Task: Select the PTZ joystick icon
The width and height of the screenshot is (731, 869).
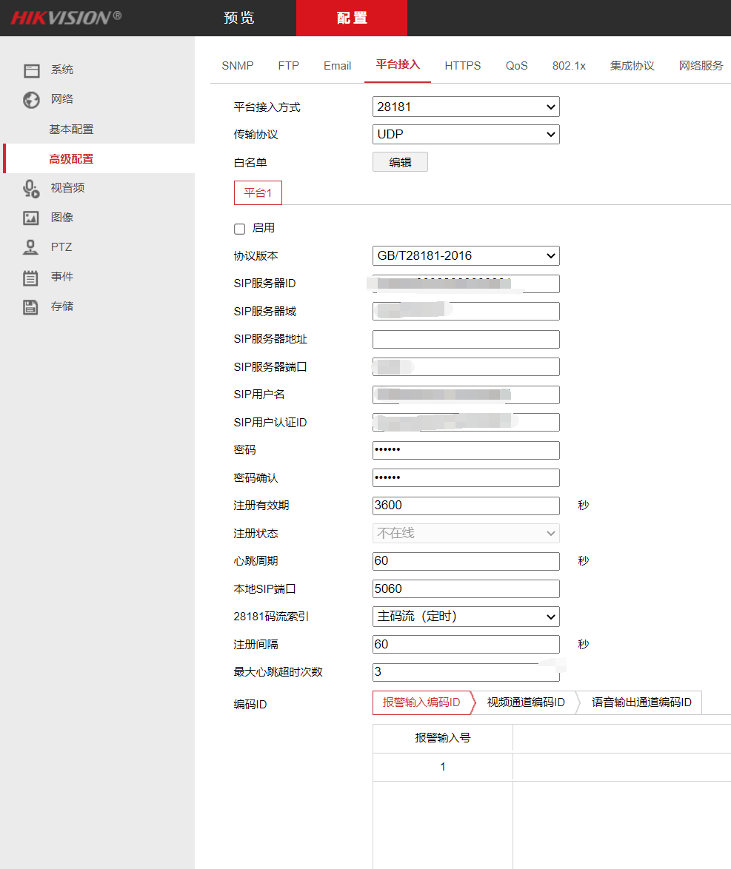Action: pos(31,247)
